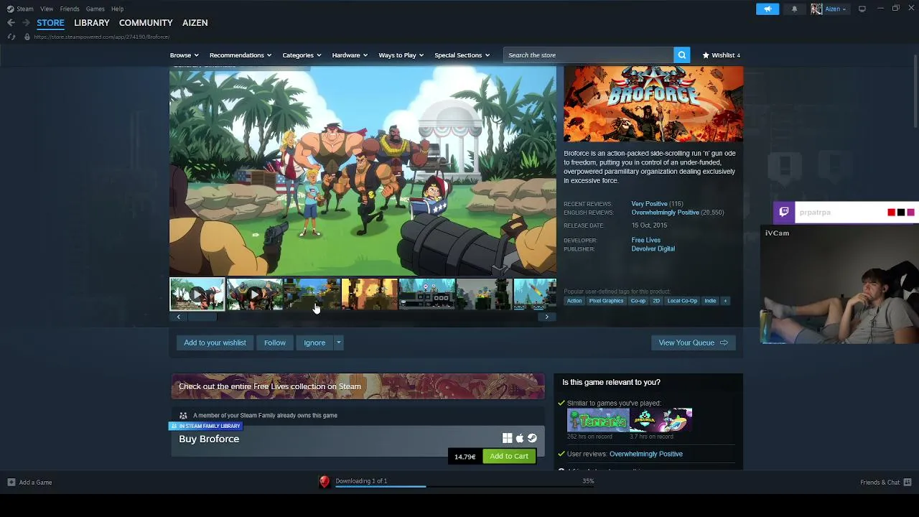
Task: Switch to the LIBRARY tab
Action: click(x=92, y=23)
